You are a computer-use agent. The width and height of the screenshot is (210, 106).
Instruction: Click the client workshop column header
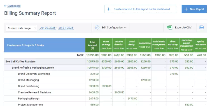pos(173,45)
